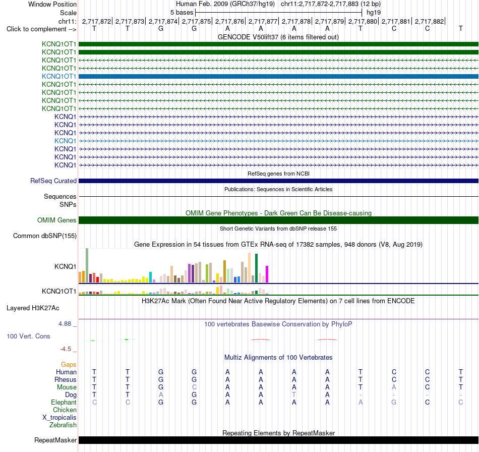Click position label 2,717,876

click(x=230, y=21)
